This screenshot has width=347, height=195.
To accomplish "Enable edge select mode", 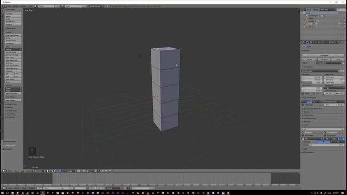I will coord(81,171).
